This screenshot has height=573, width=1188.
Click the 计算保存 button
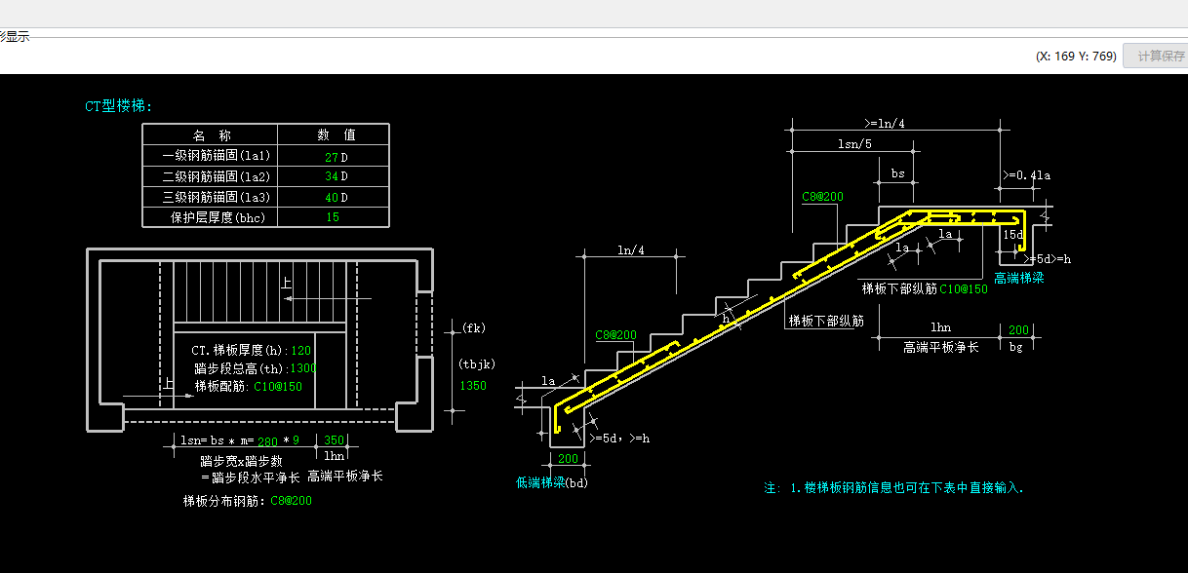(1156, 56)
